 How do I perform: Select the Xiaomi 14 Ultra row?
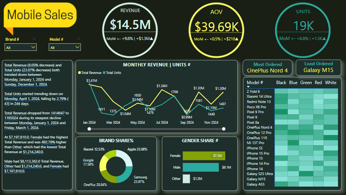292,97
